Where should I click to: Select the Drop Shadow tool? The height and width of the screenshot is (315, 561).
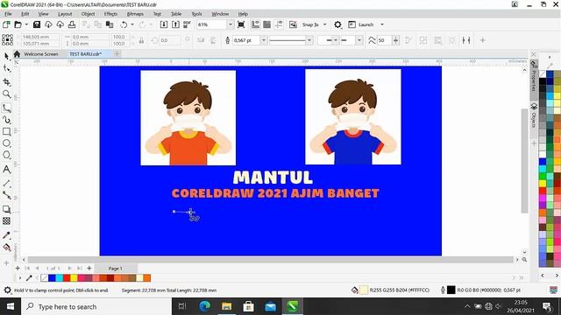tap(6, 209)
